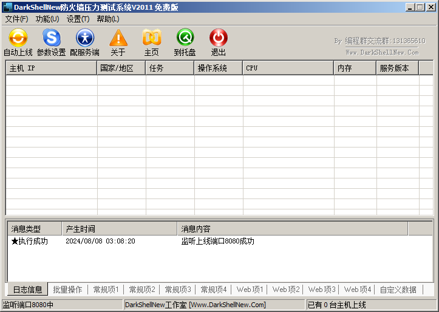Click the 自动上线 toolbar icon
Image resolution: width=439 pixels, height=312 pixels.
pos(18,38)
